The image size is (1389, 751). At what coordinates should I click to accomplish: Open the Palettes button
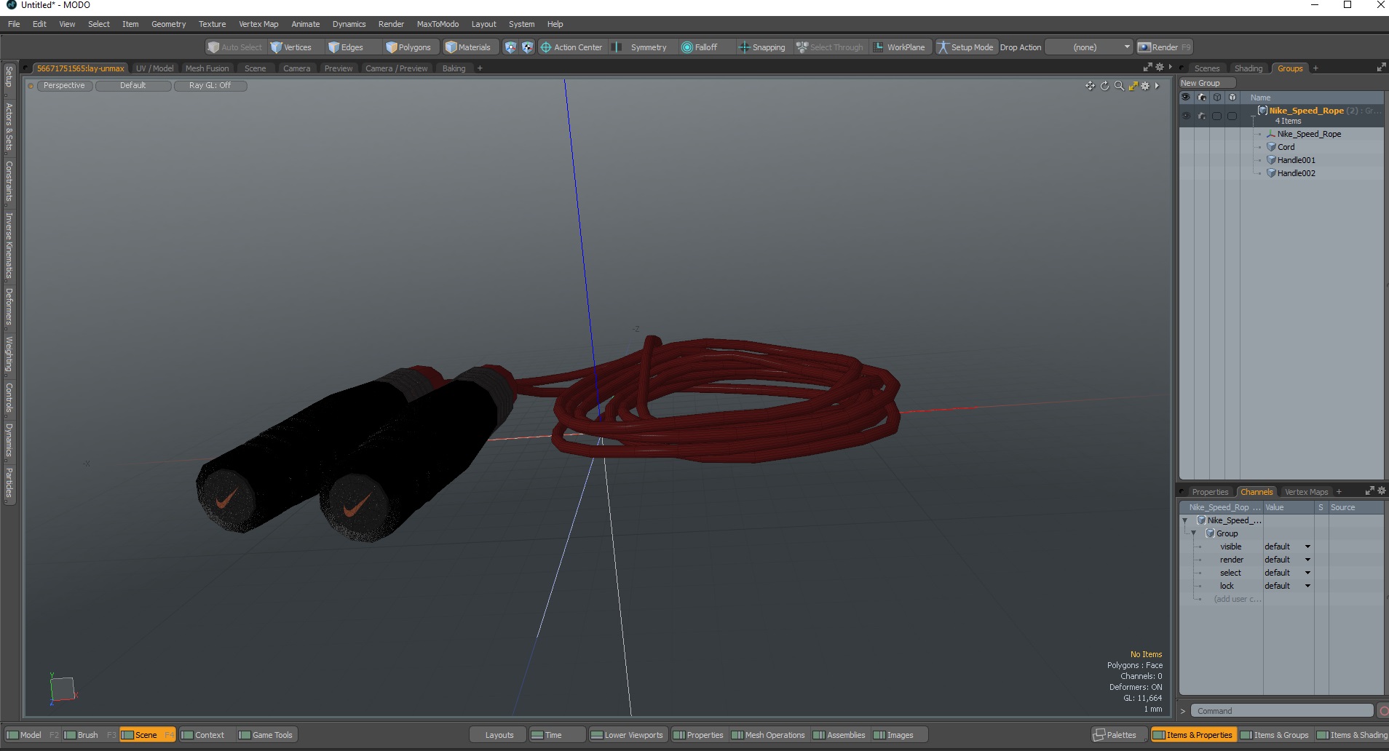pos(1118,735)
